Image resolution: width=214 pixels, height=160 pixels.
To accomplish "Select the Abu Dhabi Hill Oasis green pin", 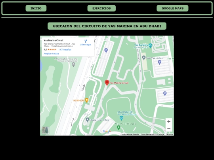I will (118, 128).
